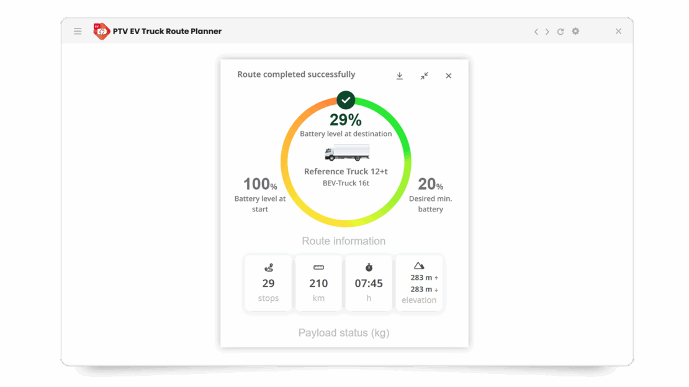Select the elevation card
The height and width of the screenshot is (387, 689).
pos(419,283)
